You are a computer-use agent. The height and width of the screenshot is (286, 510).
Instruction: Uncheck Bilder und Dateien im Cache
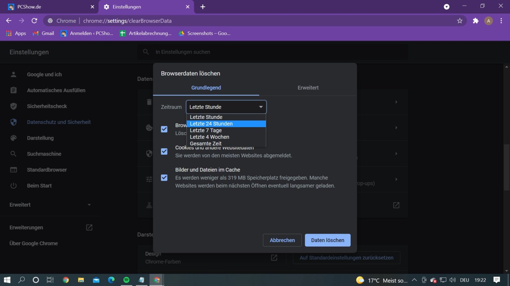click(164, 177)
